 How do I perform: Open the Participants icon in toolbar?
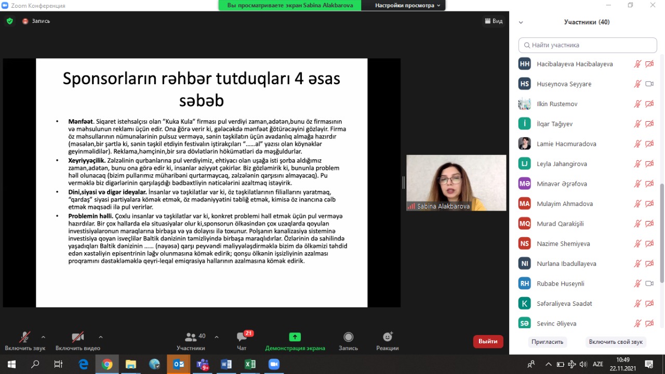(x=191, y=337)
